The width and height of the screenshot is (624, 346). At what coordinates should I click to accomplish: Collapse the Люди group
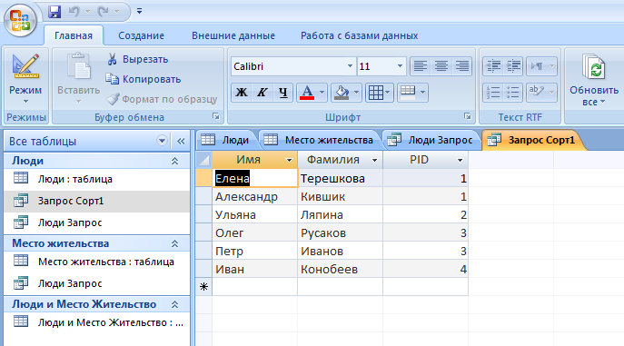pyautogui.click(x=174, y=161)
